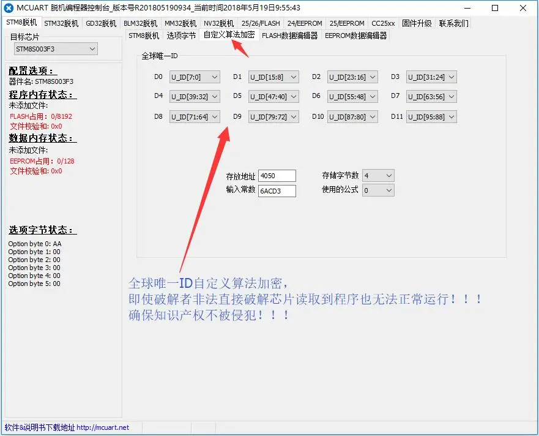Switch to the STM32脱机 tab

pos(61,23)
